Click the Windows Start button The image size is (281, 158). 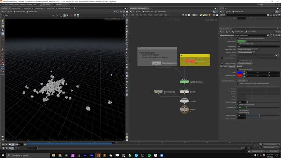(x=3, y=155)
